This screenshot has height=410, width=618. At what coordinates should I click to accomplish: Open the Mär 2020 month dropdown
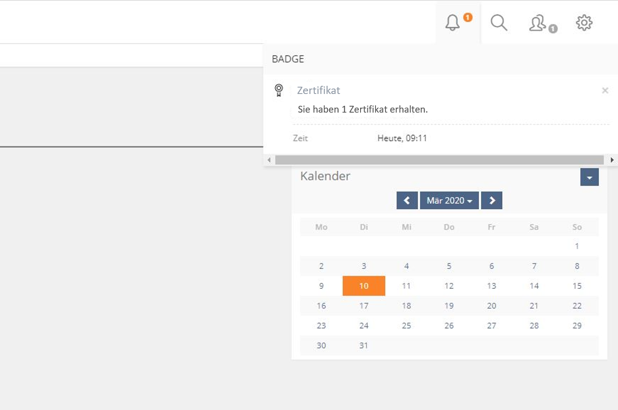(x=449, y=200)
